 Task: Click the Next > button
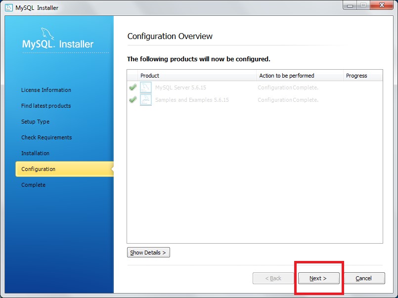318,278
